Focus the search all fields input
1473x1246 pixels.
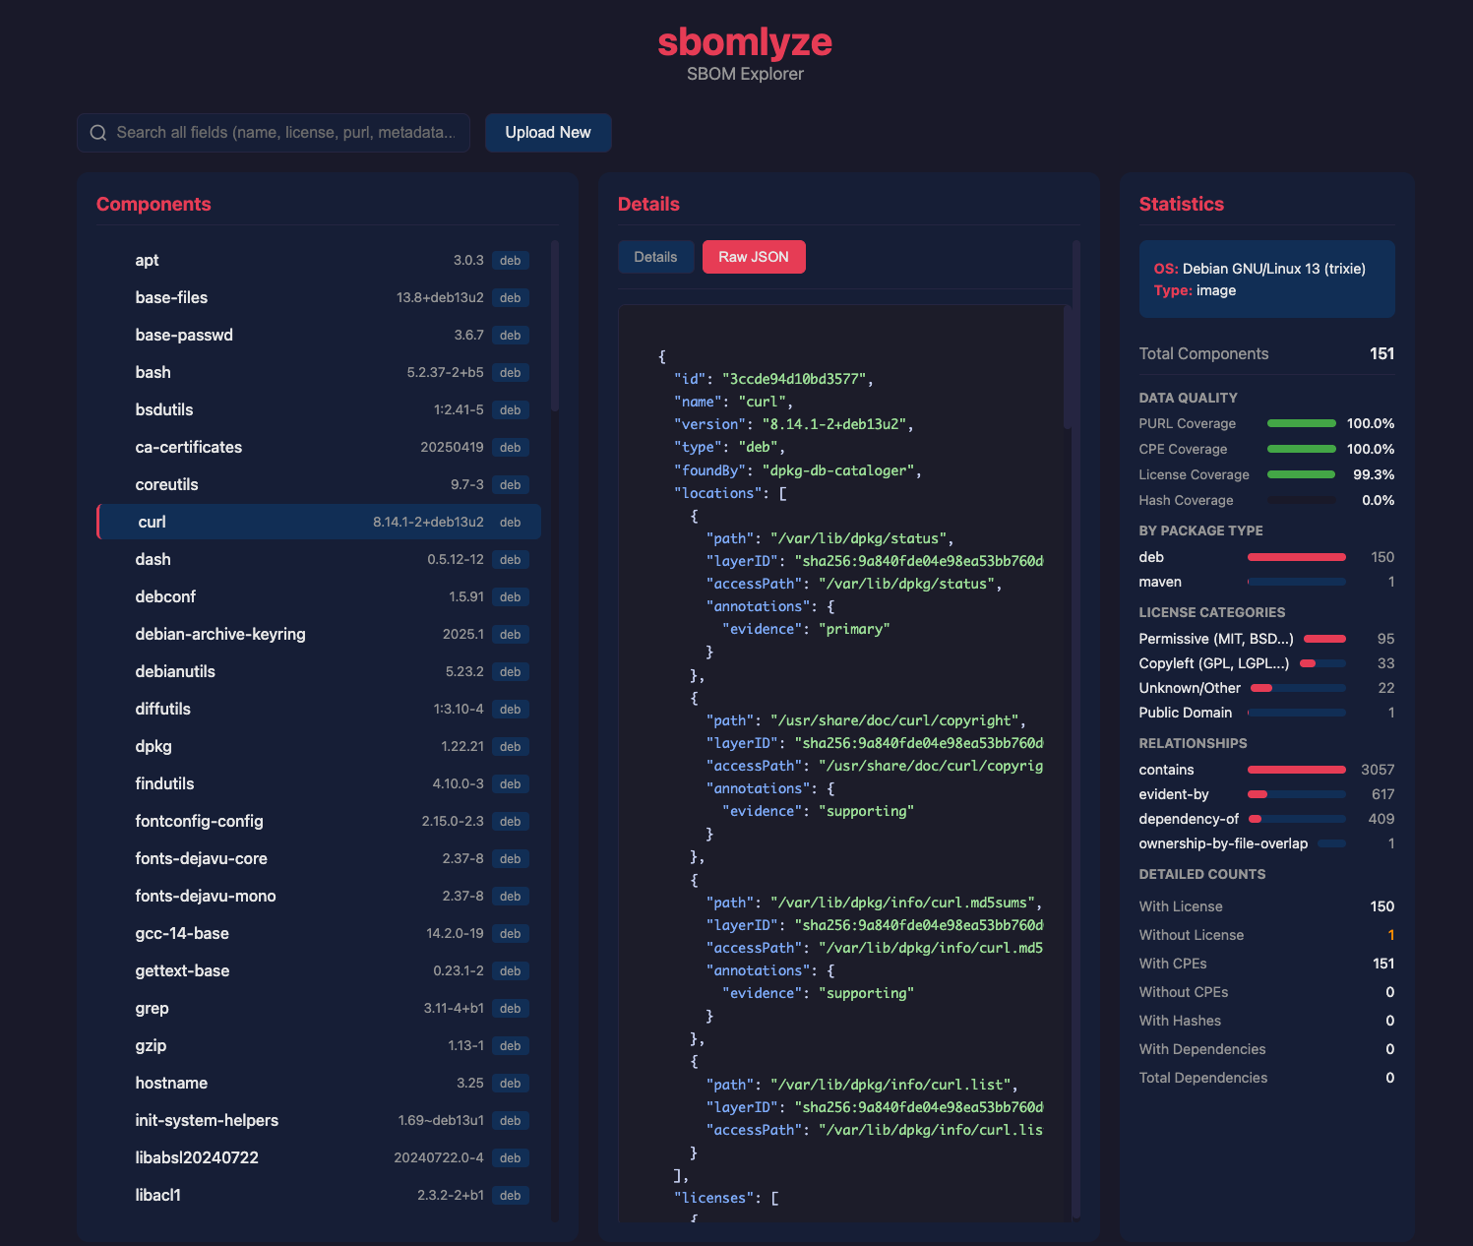pos(274,133)
